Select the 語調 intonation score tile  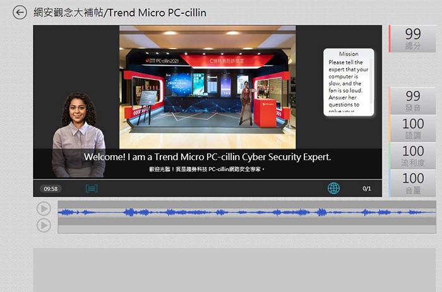click(x=412, y=128)
